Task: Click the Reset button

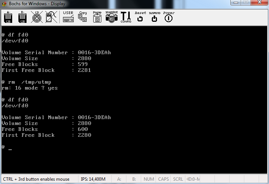Action: click(140, 17)
